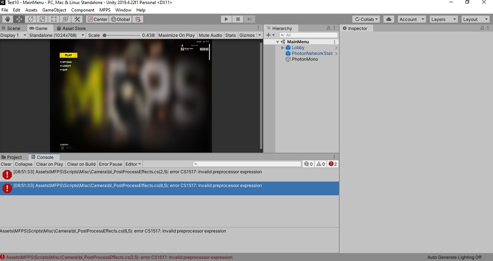The width and height of the screenshot is (493, 261).
Task: Open Hierarchy panel options menu
Action: tap(335, 28)
